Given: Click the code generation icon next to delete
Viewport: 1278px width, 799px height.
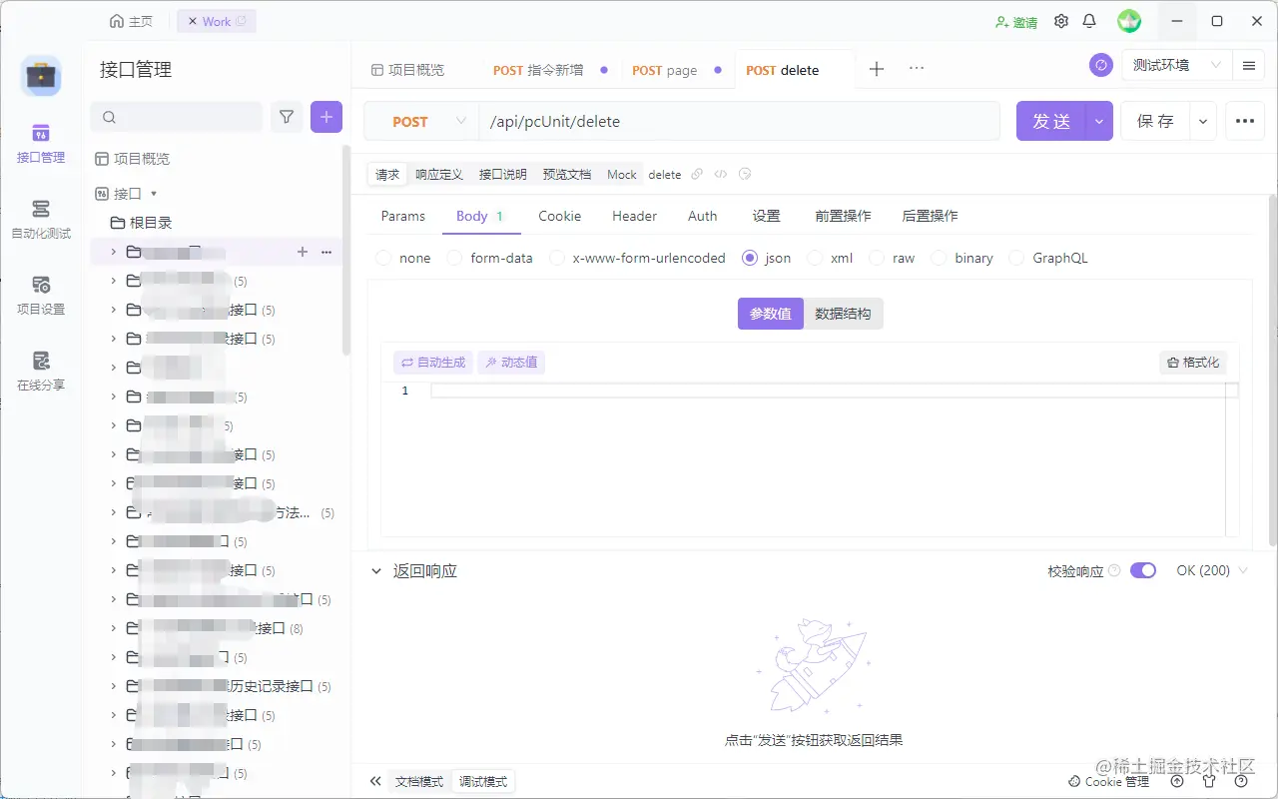Looking at the screenshot, I should click(x=721, y=174).
